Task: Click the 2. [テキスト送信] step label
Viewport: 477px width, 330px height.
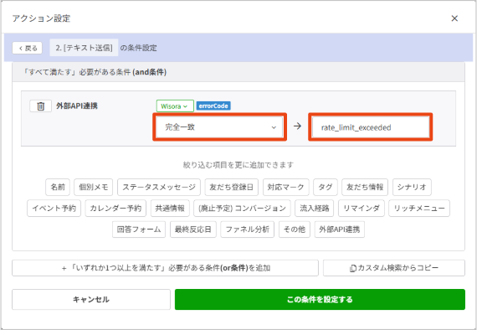Action: [84, 48]
